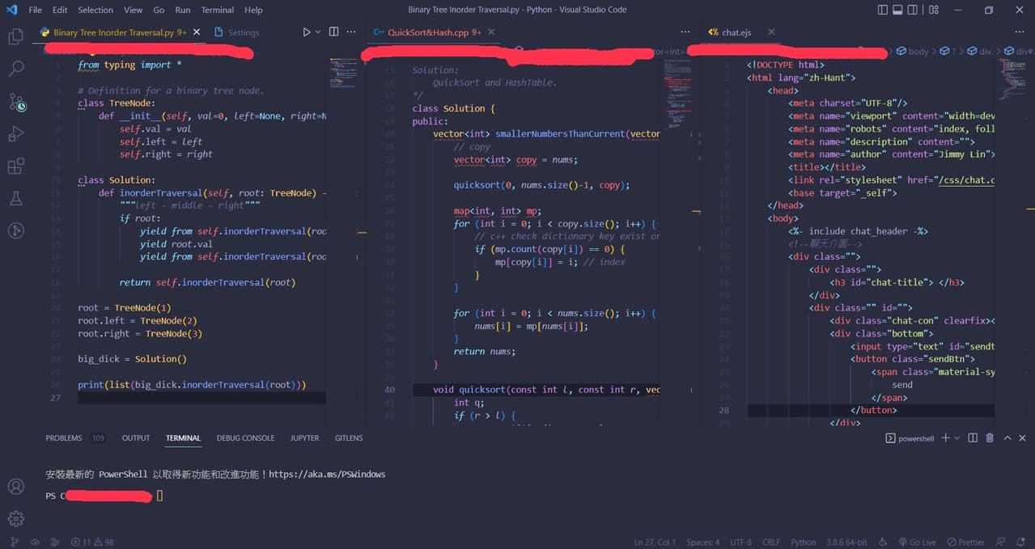Open the Testing flask icon view

click(15, 198)
